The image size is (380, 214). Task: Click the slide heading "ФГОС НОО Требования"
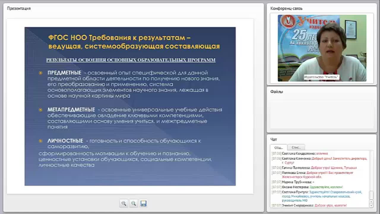tap(90, 38)
